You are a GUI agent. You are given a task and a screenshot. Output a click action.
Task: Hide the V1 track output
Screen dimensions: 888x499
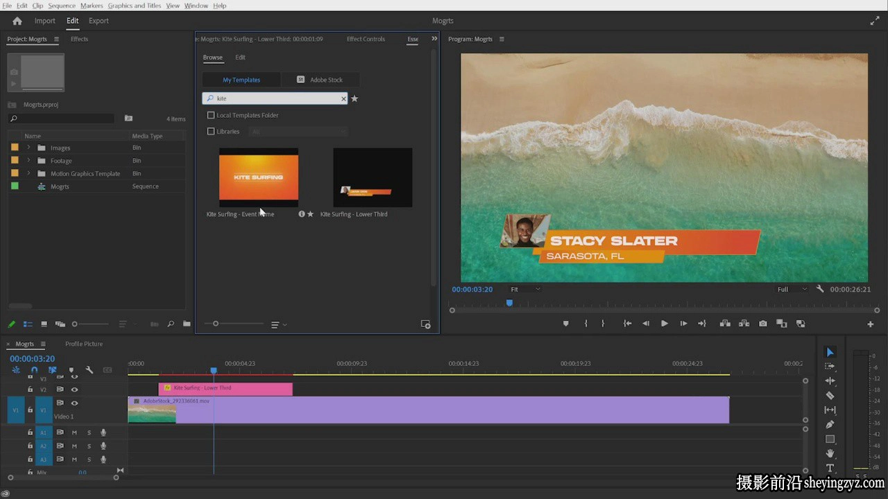tap(74, 403)
